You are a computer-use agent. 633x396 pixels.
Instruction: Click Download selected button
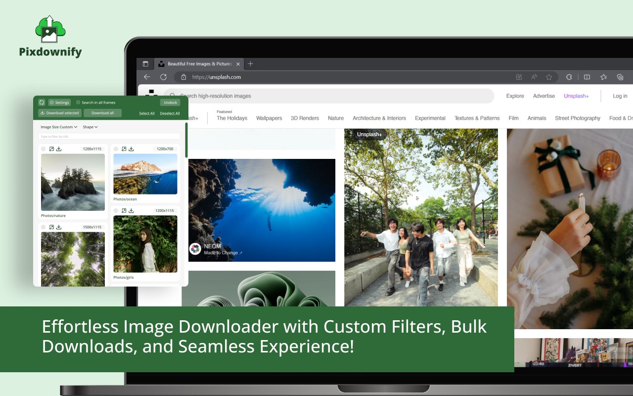point(60,113)
